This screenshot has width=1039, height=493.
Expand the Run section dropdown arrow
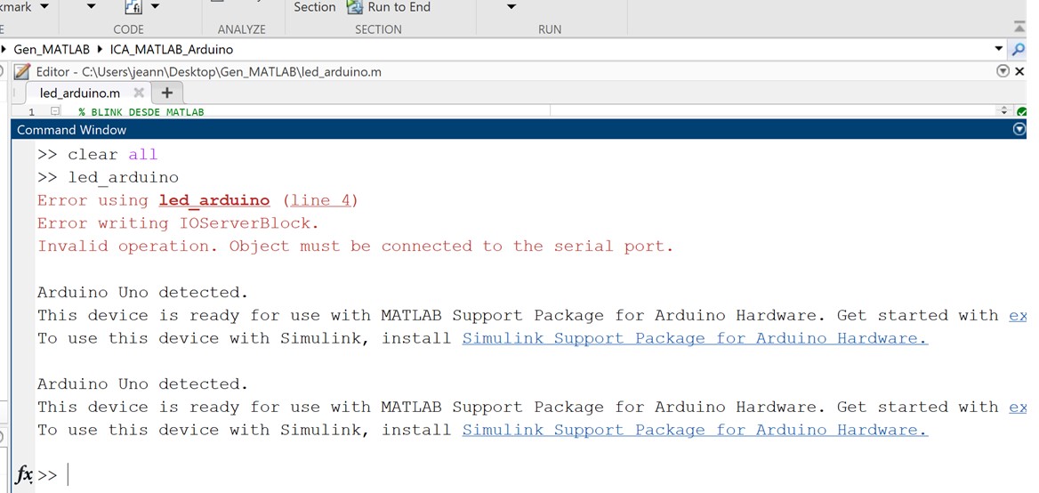(x=511, y=7)
